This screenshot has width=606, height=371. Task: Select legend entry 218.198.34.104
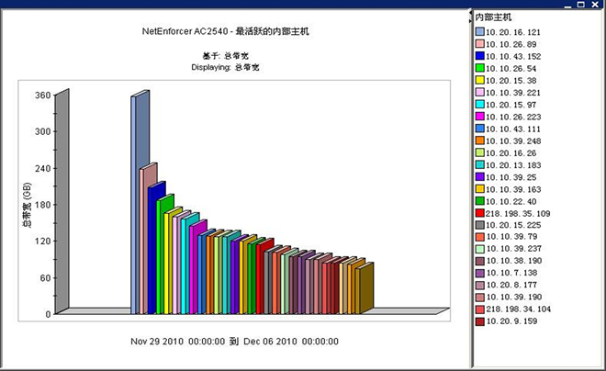(520, 309)
